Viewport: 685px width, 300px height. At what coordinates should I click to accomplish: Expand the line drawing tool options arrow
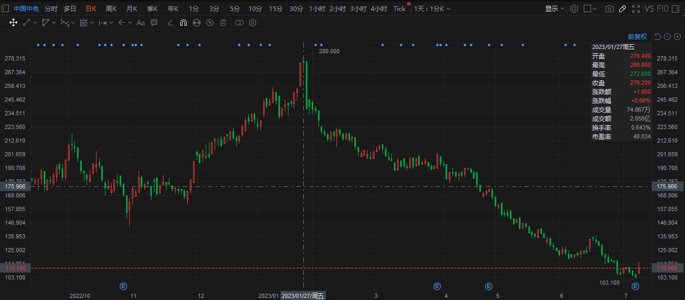coord(35,23)
